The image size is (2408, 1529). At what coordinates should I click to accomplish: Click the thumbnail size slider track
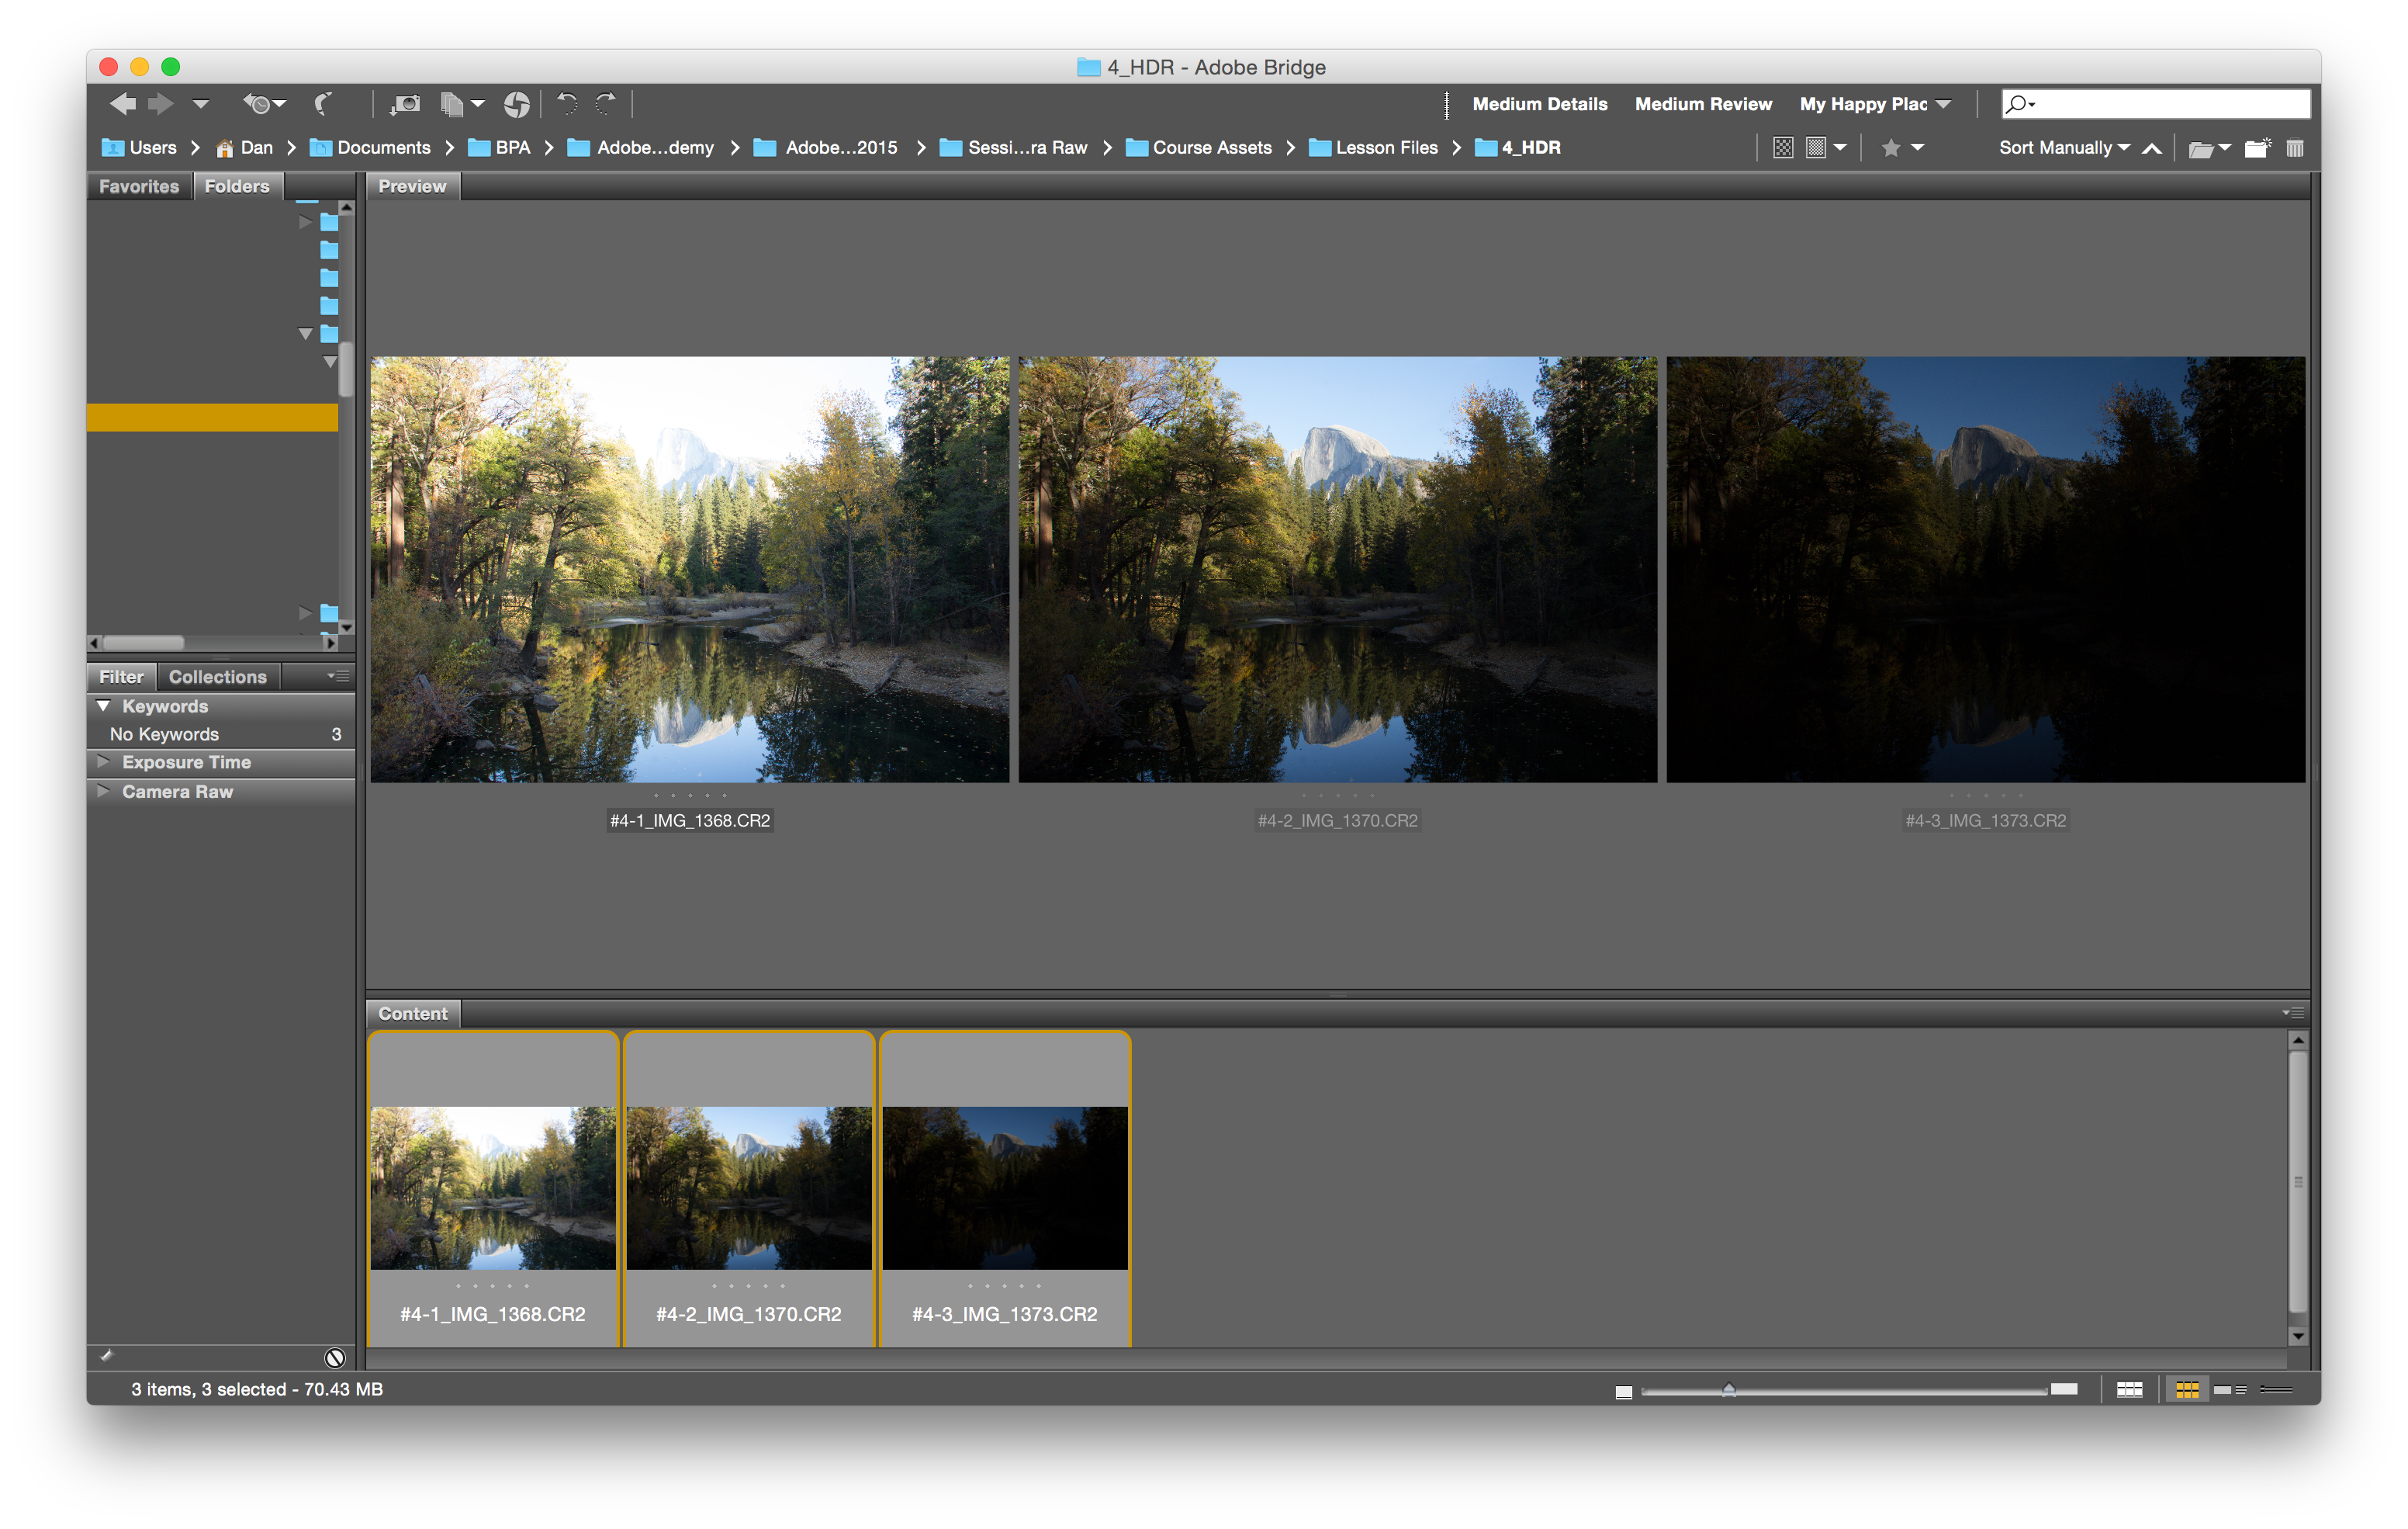pyautogui.click(x=1880, y=1390)
